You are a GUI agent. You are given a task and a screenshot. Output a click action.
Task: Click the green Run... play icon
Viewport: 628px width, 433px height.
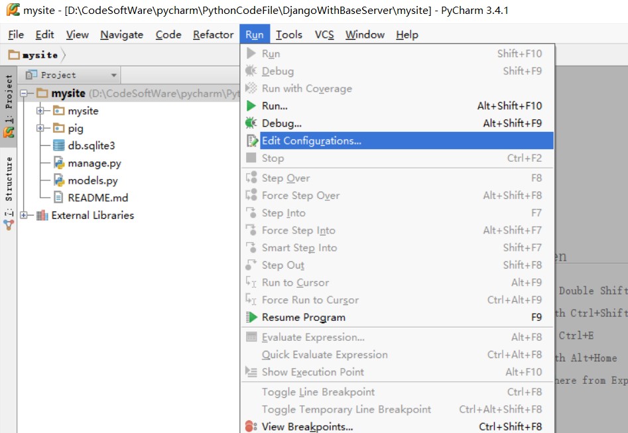[251, 105]
